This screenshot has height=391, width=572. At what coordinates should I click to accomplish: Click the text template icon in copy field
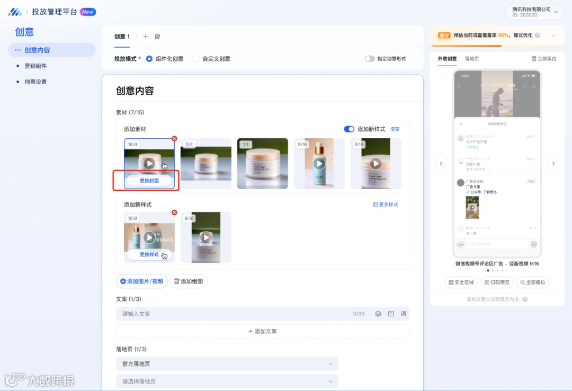[391, 314]
